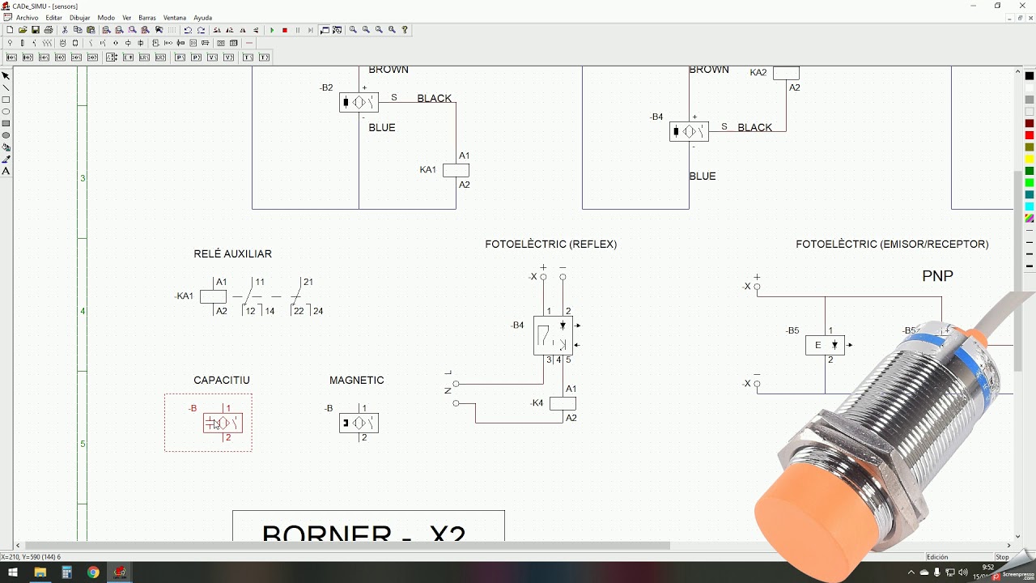This screenshot has width=1036, height=583.
Task: Open the Ver menu
Action: click(x=127, y=18)
